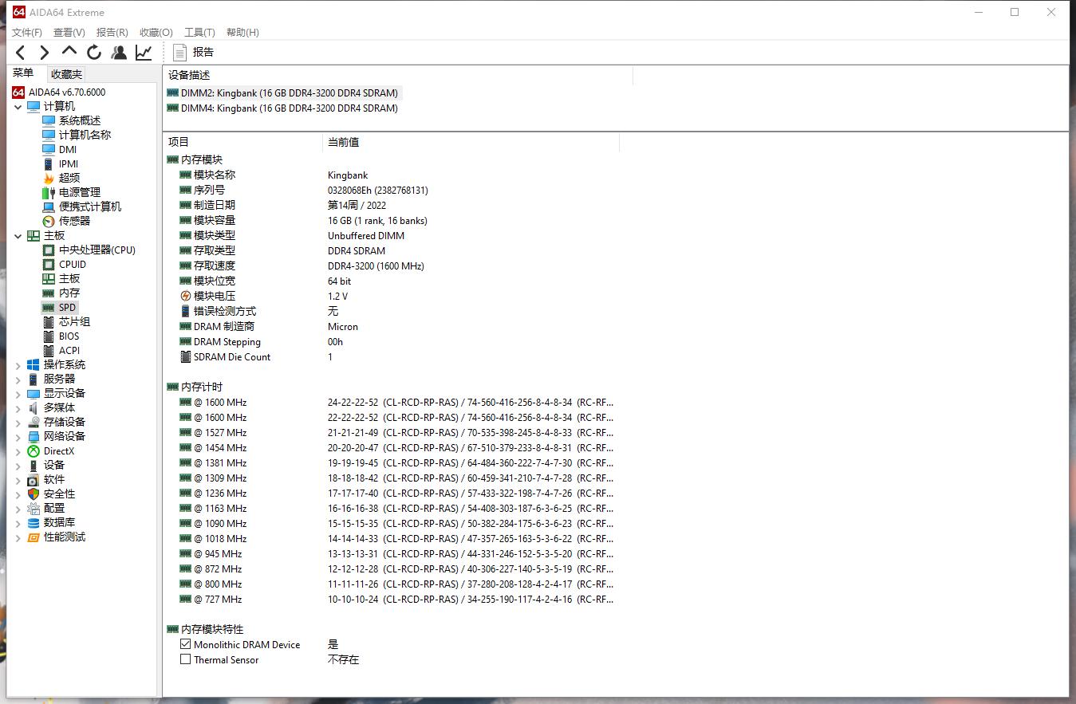Click the 传感器 sensor icon
Viewport: 1076px width, 704px height.
48,221
